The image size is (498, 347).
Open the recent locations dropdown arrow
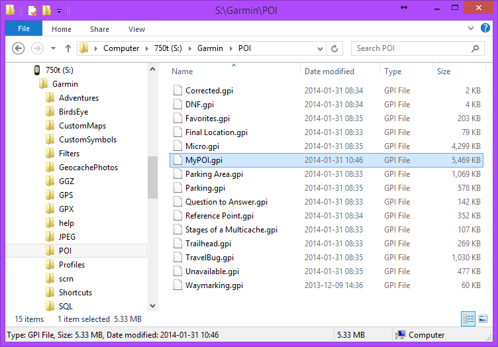(x=53, y=48)
